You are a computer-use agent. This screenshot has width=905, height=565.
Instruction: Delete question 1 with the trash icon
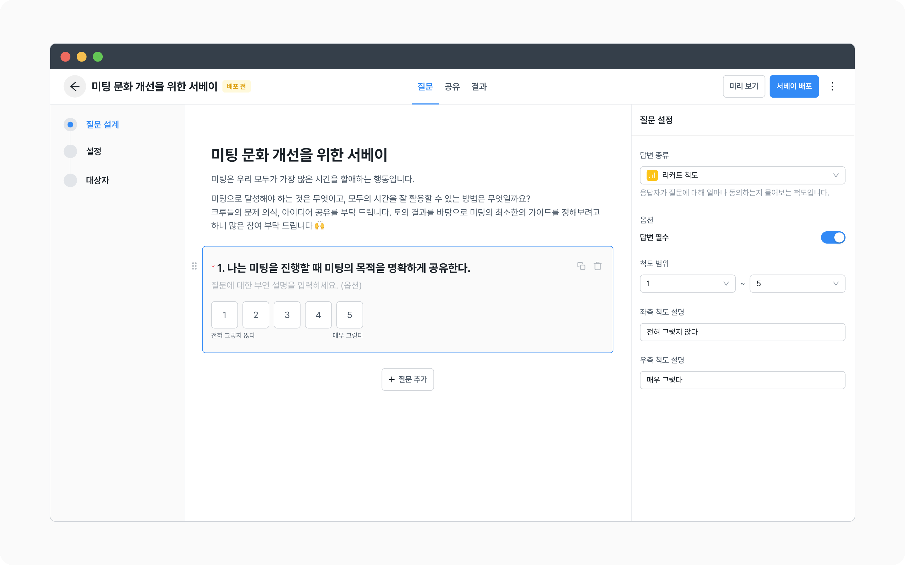click(597, 266)
